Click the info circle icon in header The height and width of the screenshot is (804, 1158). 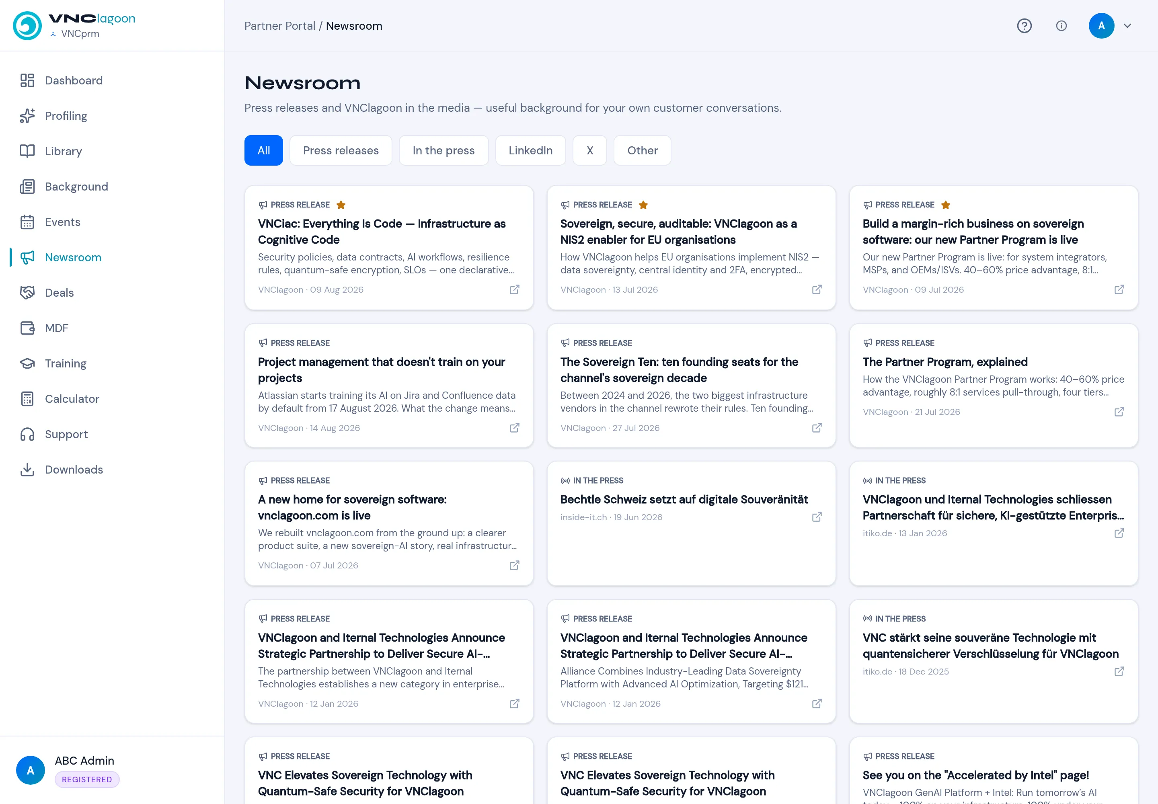point(1061,26)
